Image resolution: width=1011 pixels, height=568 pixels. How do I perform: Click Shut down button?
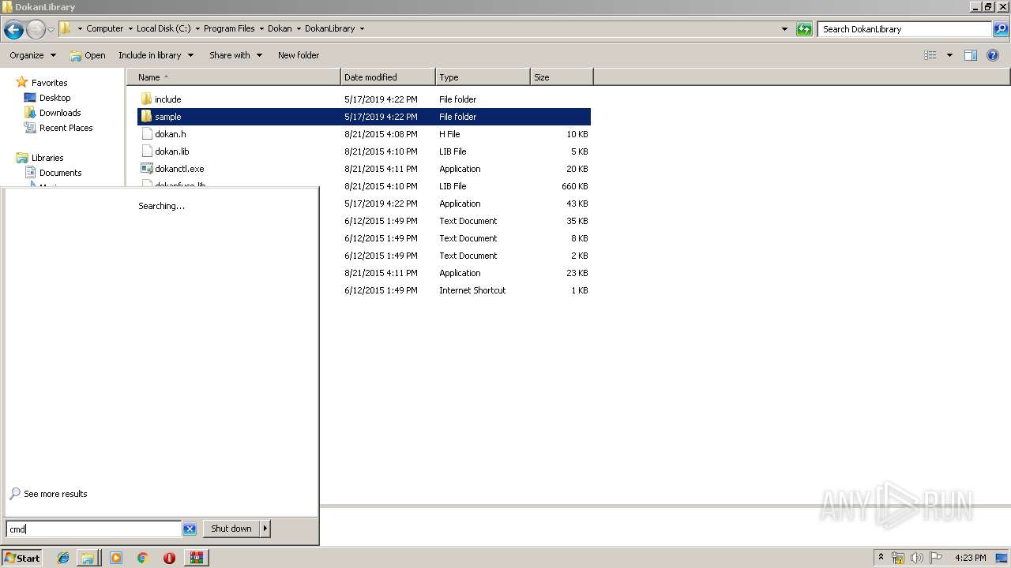tap(231, 529)
